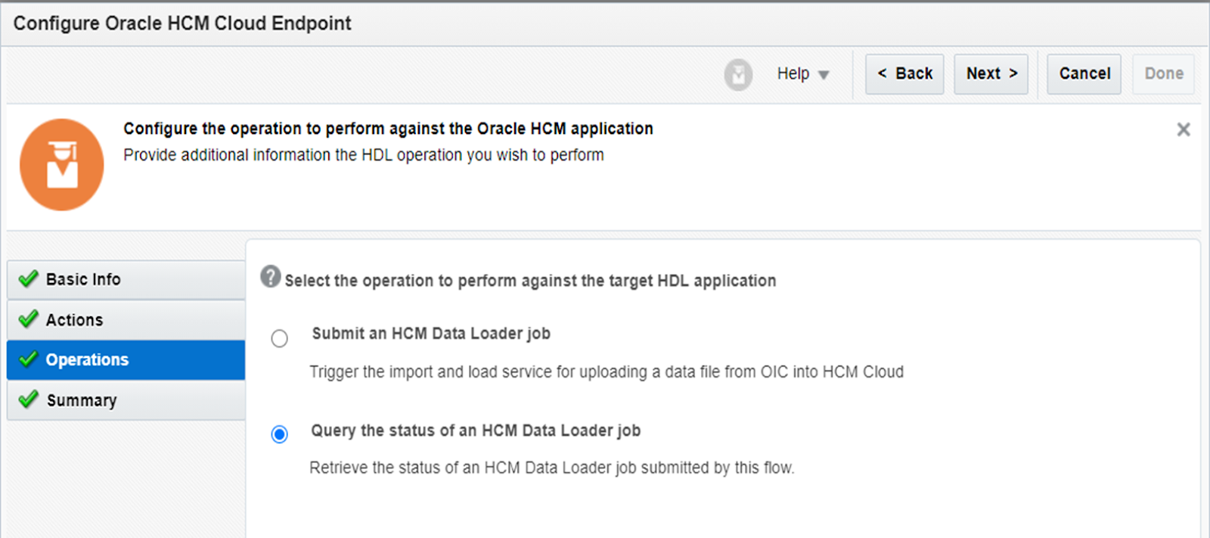This screenshot has height=538, width=1210.
Task: Click the 'Submit an HCM Data Loader job' label
Action: [x=431, y=334]
